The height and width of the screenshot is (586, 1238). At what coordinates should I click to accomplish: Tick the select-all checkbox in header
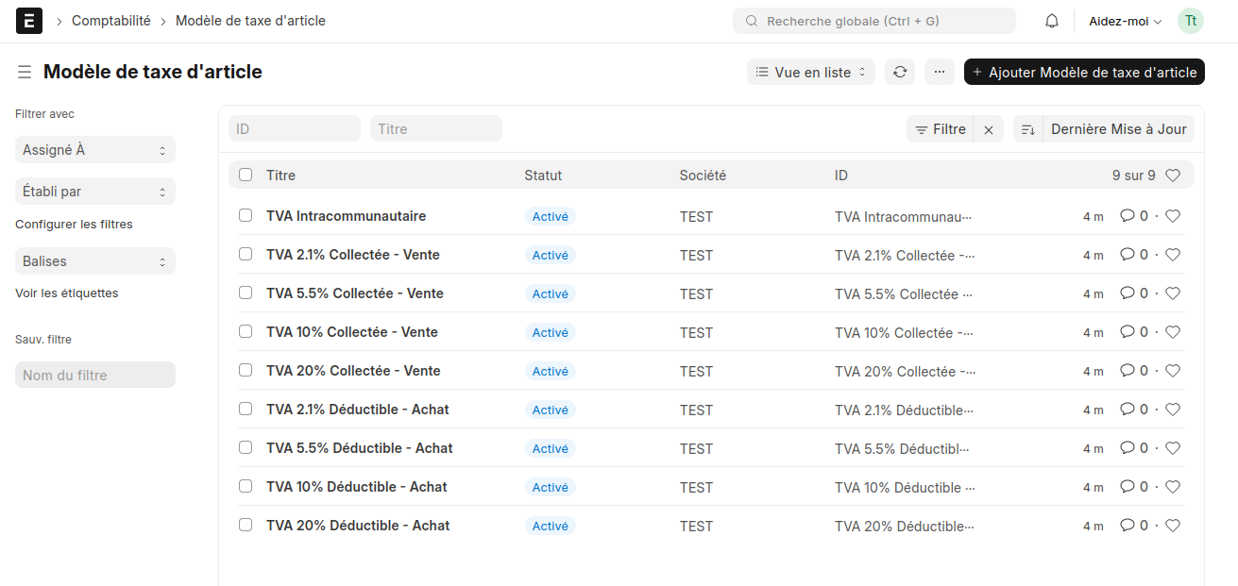click(x=246, y=175)
